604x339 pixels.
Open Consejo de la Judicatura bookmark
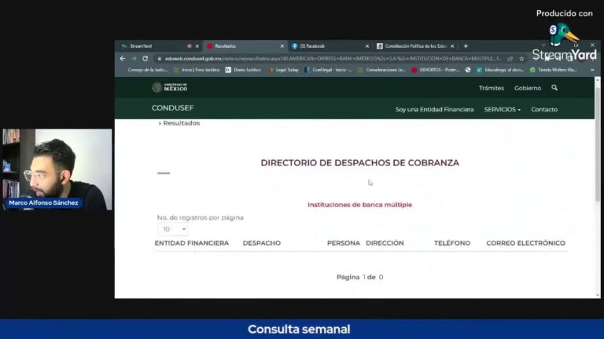[x=148, y=70]
